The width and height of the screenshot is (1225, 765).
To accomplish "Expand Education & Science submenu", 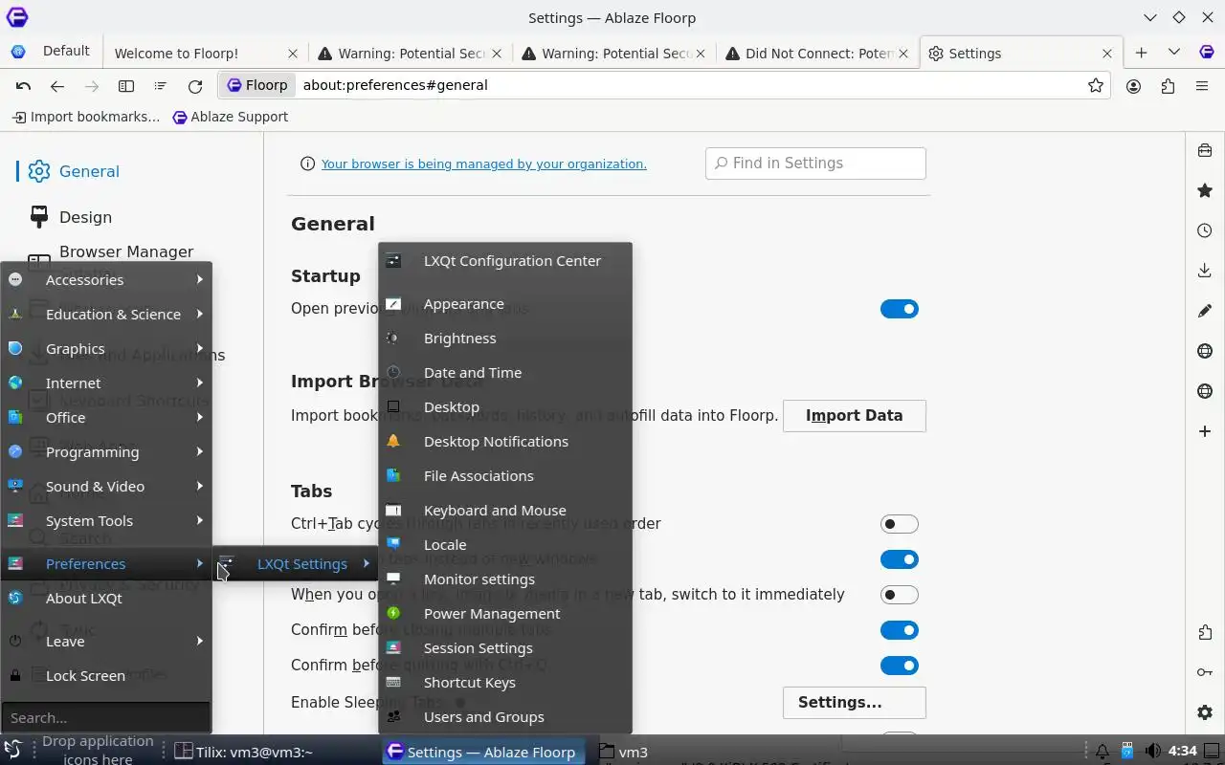I will pyautogui.click(x=106, y=315).
